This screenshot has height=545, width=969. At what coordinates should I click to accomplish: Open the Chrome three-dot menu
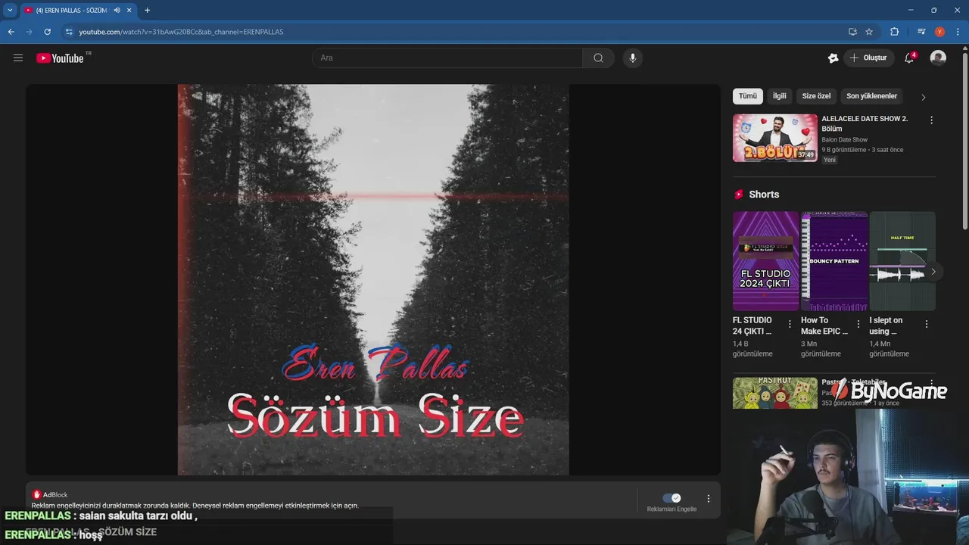pyautogui.click(x=958, y=32)
